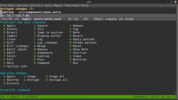The image size is (178, 100).
Task: Open the YASnippet menu
Action: 72,6
